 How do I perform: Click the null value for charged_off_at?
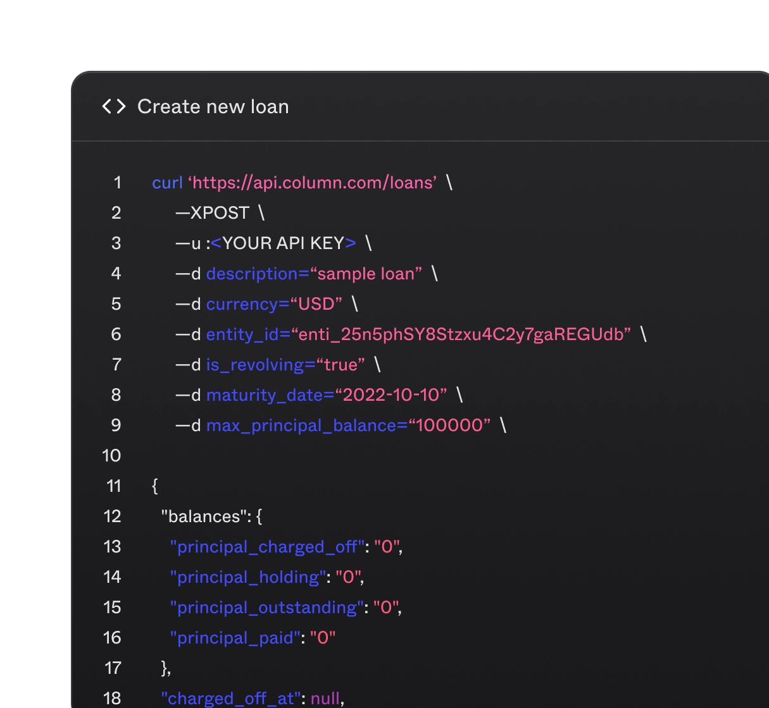325,699
